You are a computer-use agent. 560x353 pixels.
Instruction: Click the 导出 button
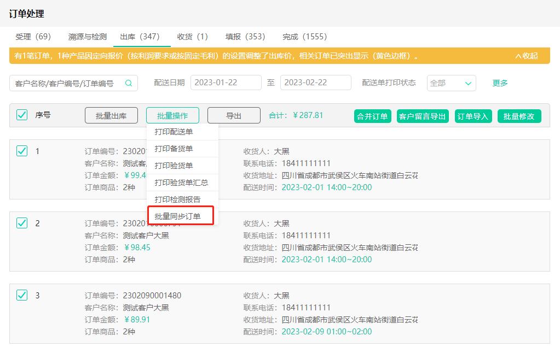(x=233, y=115)
